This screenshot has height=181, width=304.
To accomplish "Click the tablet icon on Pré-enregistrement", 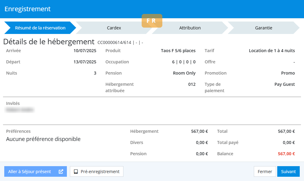I will [x=76, y=172].
